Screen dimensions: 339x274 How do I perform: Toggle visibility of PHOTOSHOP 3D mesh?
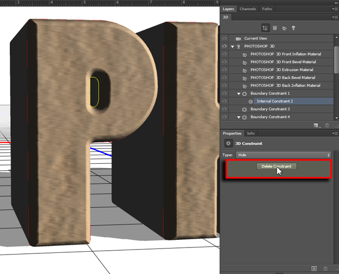coord(225,47)
